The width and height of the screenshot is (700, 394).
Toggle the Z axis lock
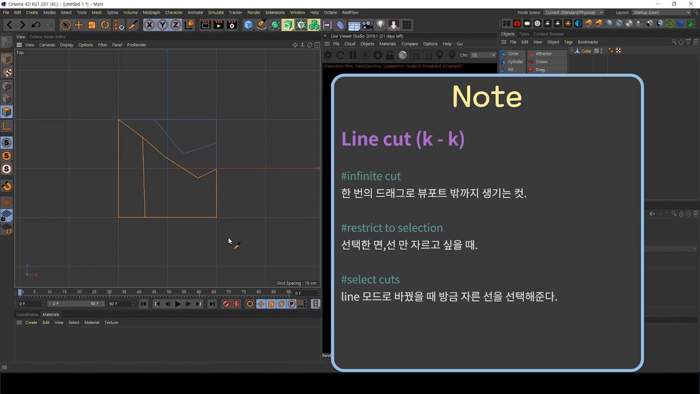click(176, 25)
